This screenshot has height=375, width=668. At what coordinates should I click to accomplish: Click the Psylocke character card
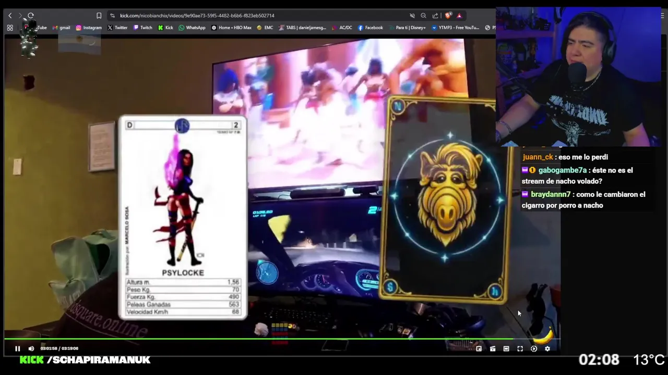click(183, 217)
